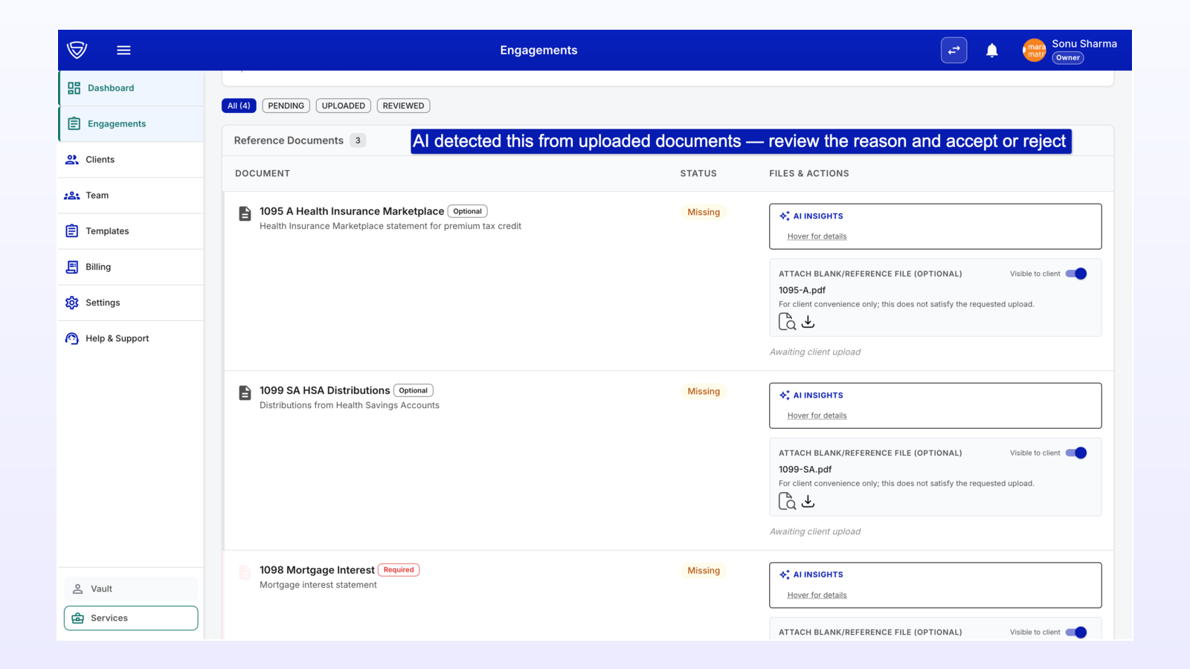1190x669 pixels.
Task: Click Hover for details under 1099 SA insights
Action: click(x=817, y=416)
